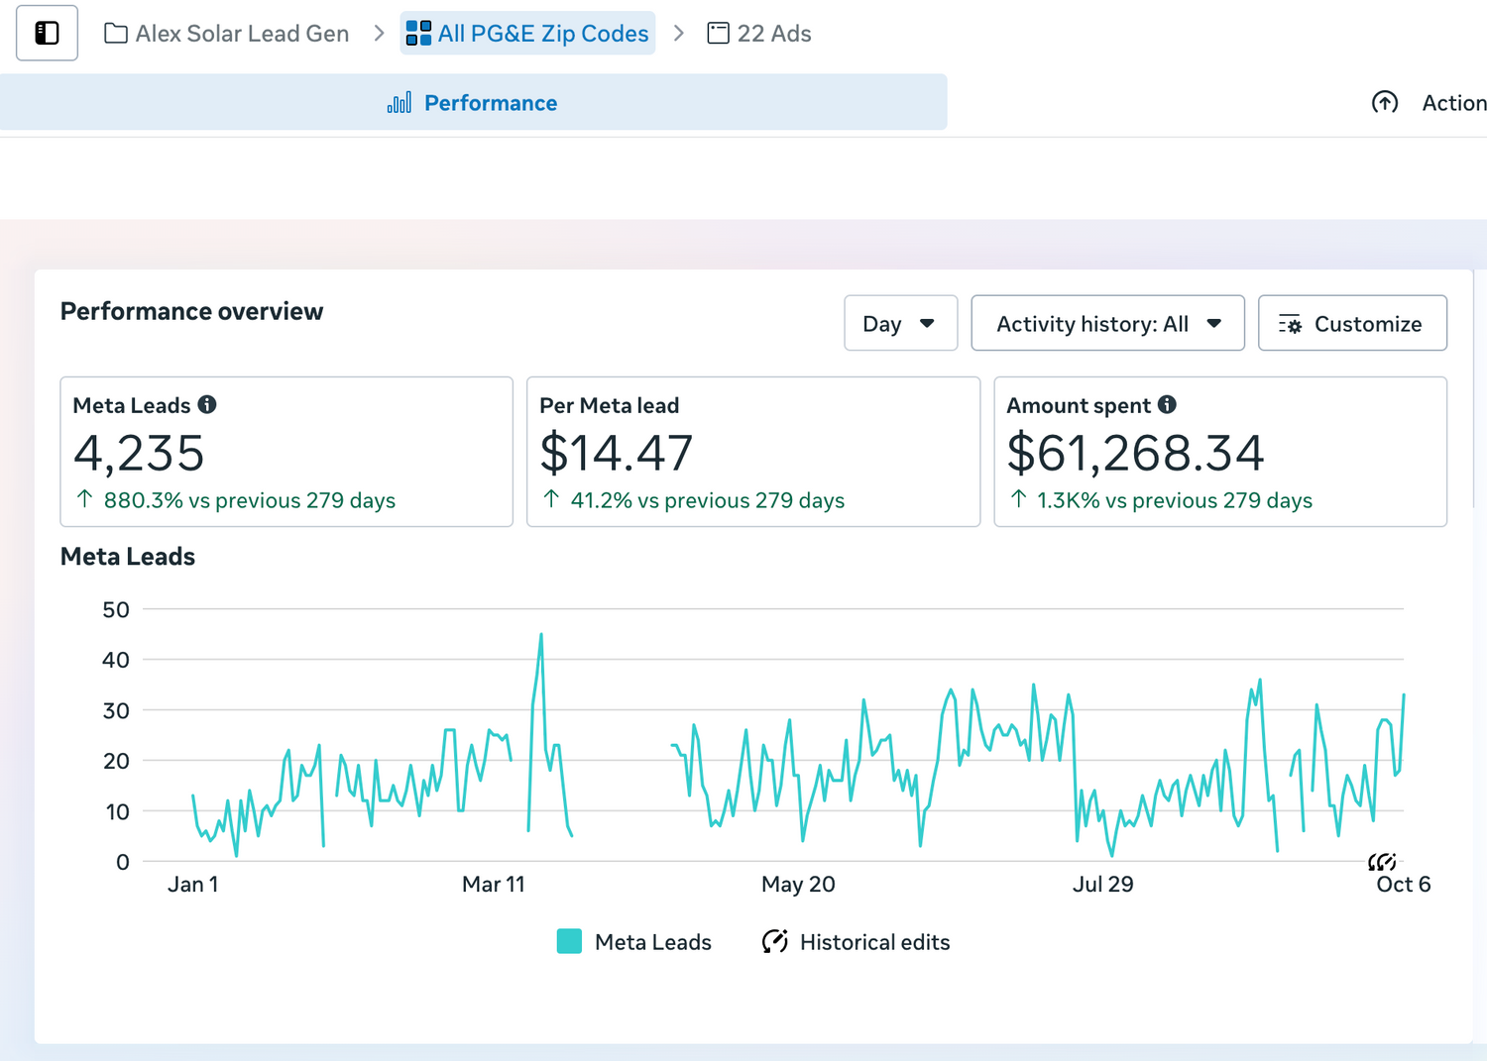
Task: Click the Customize settings icon
Action: coord(1290,324)
